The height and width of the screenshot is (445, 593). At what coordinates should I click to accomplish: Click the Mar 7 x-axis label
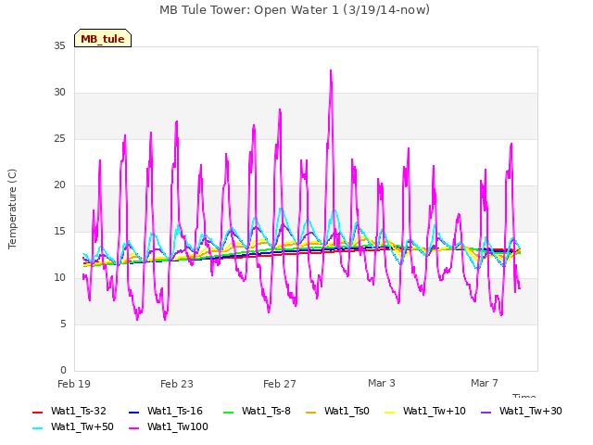pos(485,383)
